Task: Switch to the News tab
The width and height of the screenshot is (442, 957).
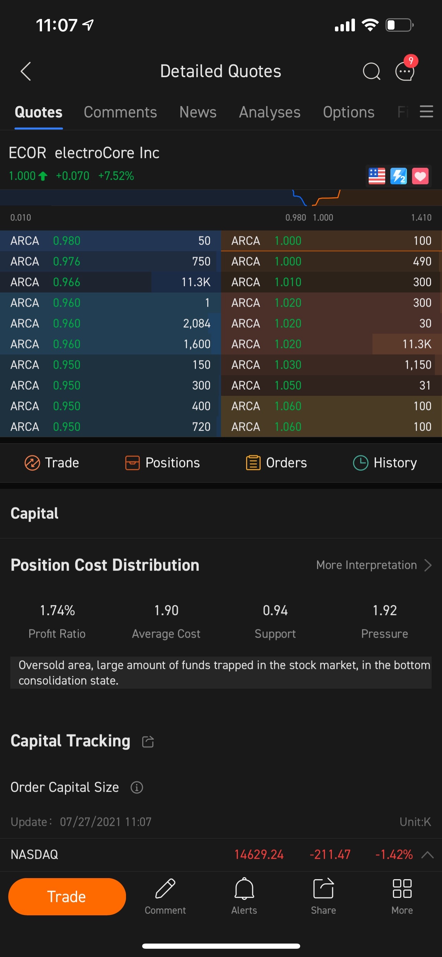Action: pyautogui.click(x=198, y=112)
